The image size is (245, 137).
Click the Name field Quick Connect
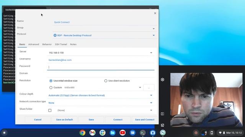[x=105, y=22]
